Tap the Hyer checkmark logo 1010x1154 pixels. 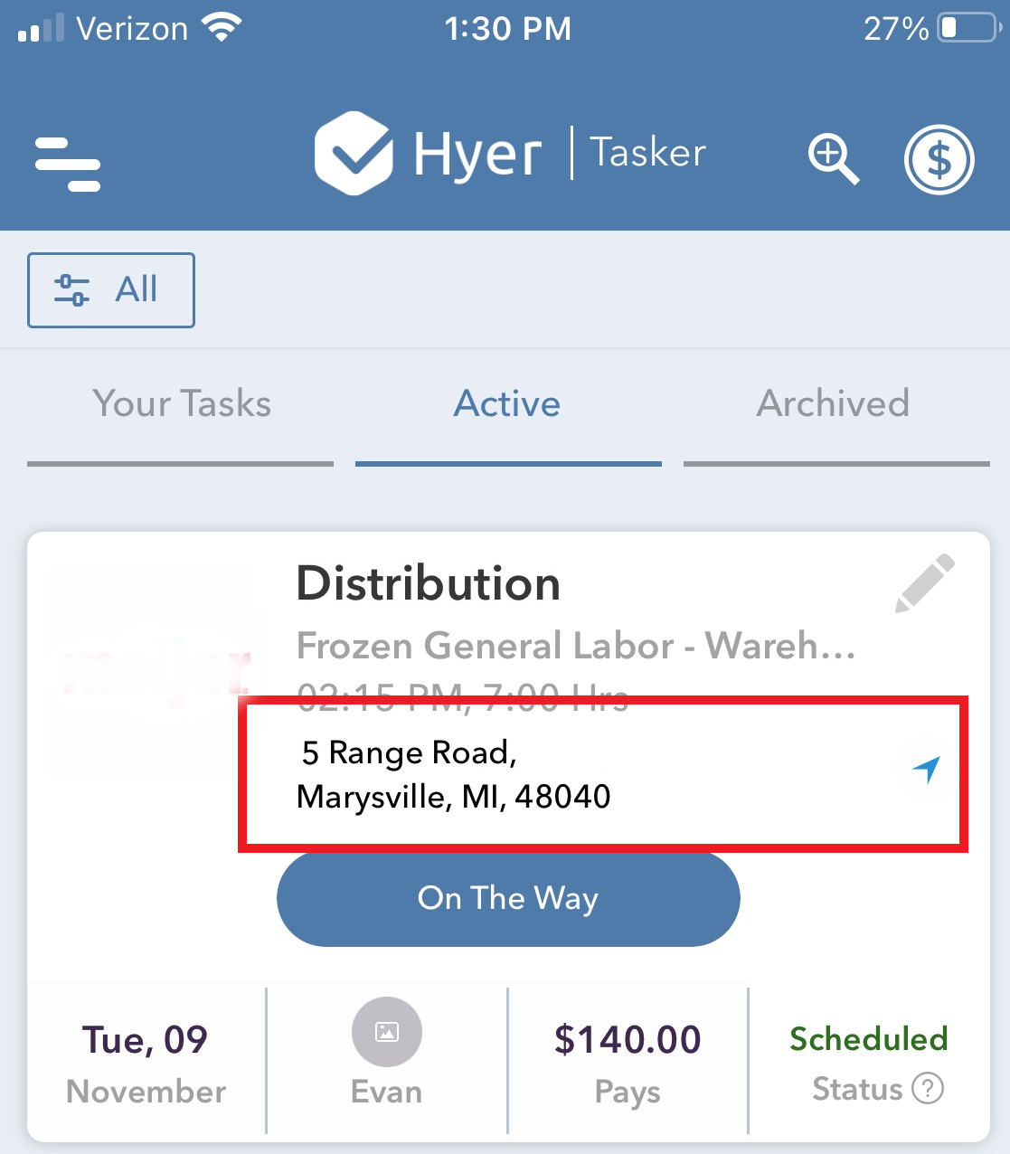tap(354, 153)
